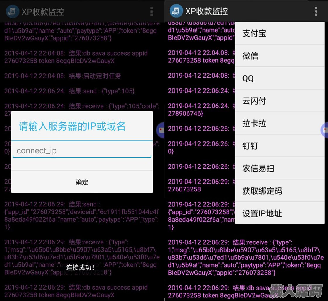This screenshot has height=301, width=328.
Task: Tap left log 22:06:29 结果:receive entry
Action: pyautogui.click(x=82, y=257)
